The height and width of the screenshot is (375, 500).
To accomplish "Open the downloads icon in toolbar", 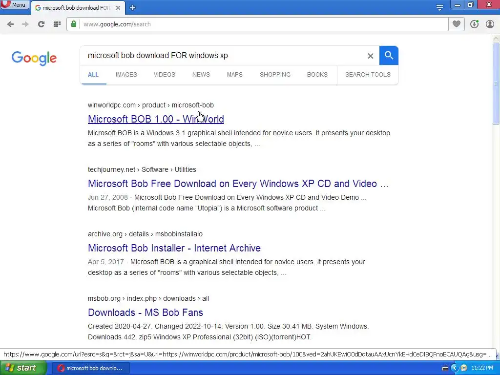I will (475, 24).
